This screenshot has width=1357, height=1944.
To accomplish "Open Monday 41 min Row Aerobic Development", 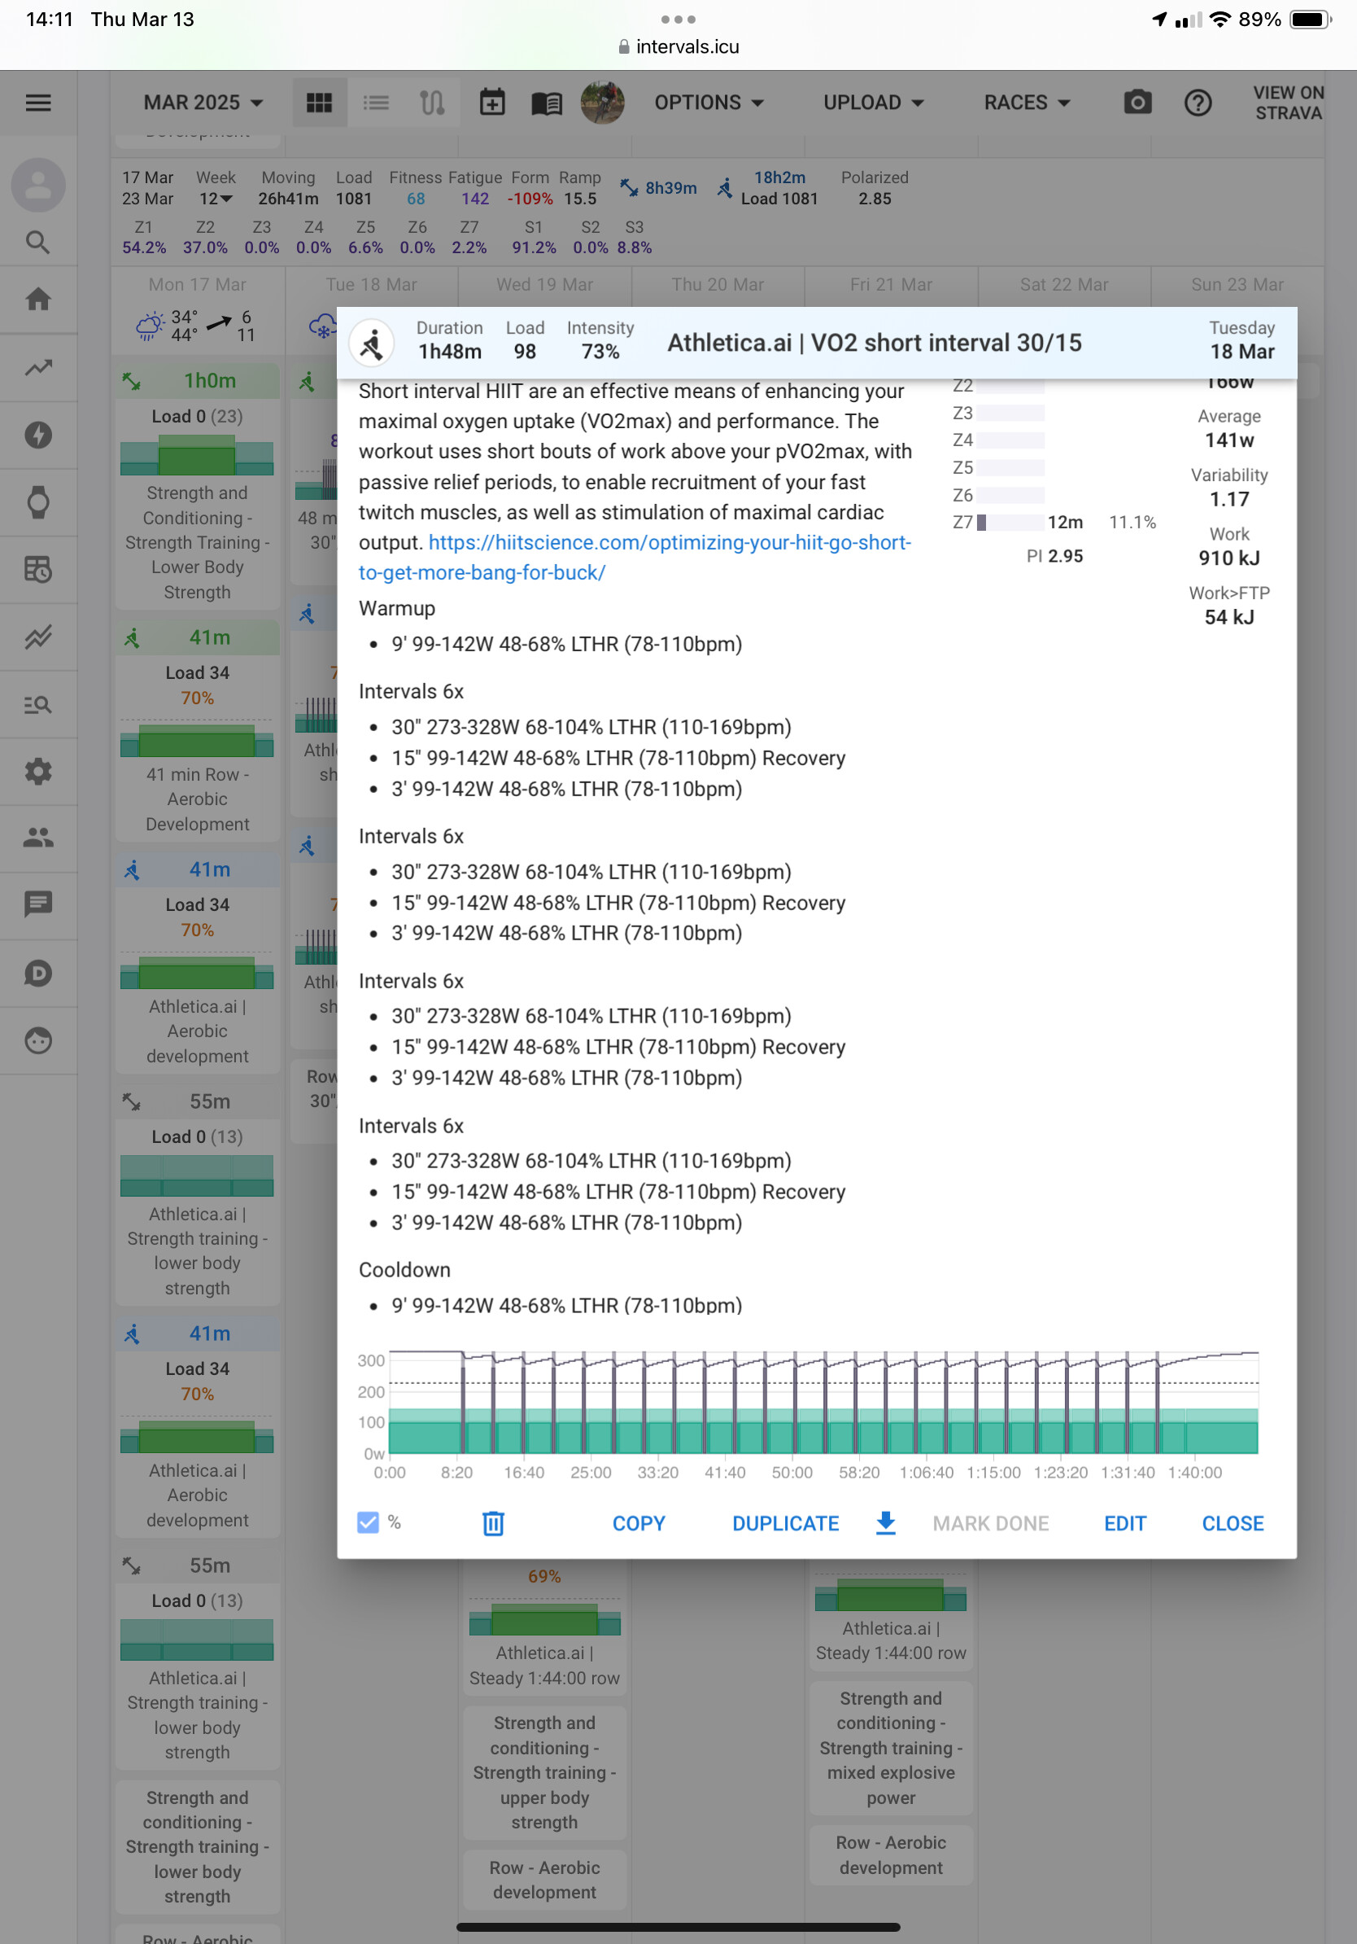I will (x=197, y=731).
